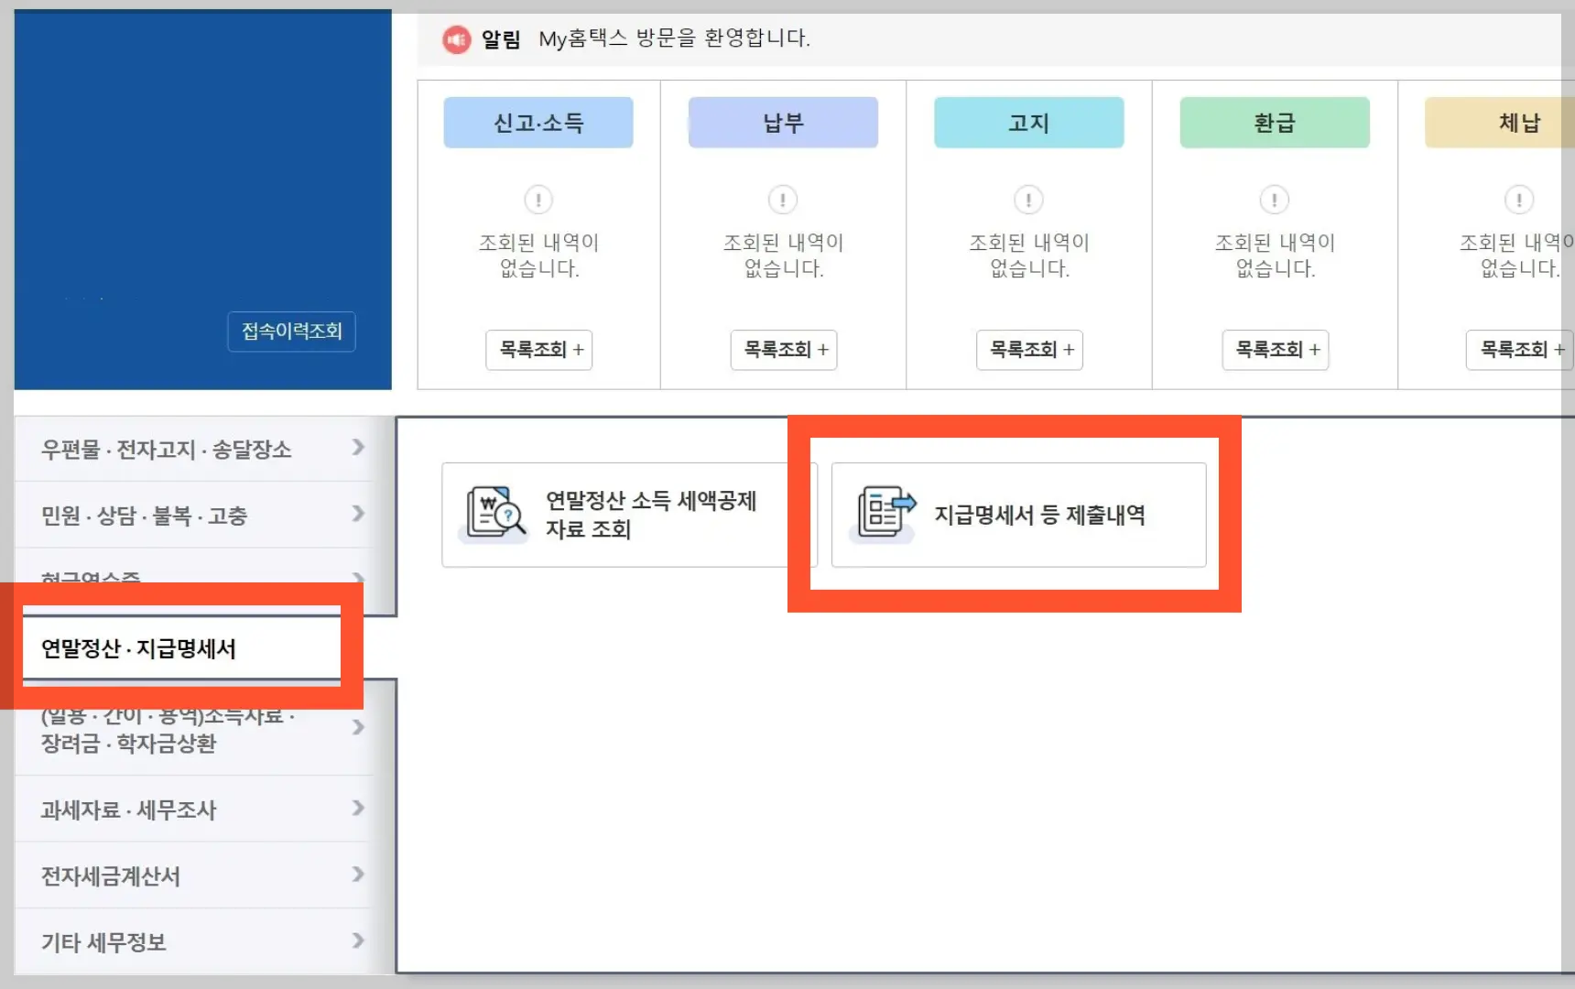This screenshot has width=1575, height=989.
Task: Click the megaphone alert icon beside 알림
Action: (456, 38)
